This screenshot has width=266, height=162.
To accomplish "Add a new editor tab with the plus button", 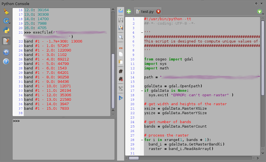I will click(129, 11).
